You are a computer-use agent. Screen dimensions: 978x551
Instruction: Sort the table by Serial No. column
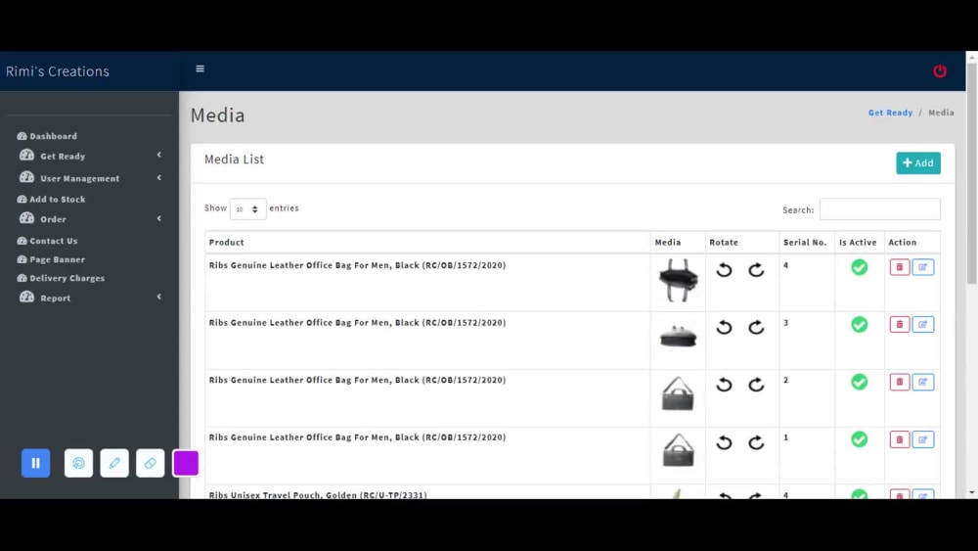tap(805, 242)
